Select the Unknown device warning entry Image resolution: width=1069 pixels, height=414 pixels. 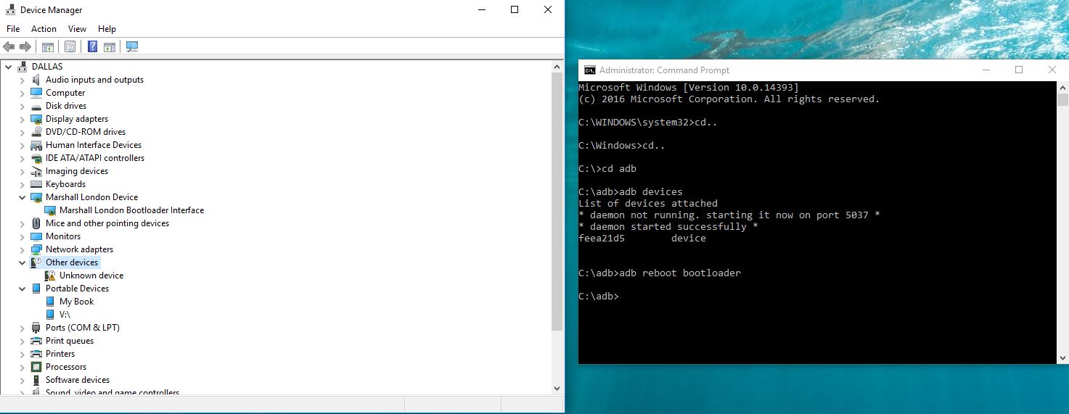pos(91,276)
